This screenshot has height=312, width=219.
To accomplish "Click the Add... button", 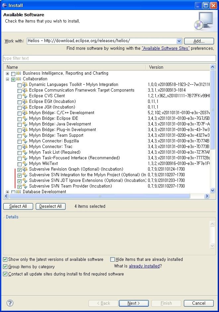I will pos(199,41).
